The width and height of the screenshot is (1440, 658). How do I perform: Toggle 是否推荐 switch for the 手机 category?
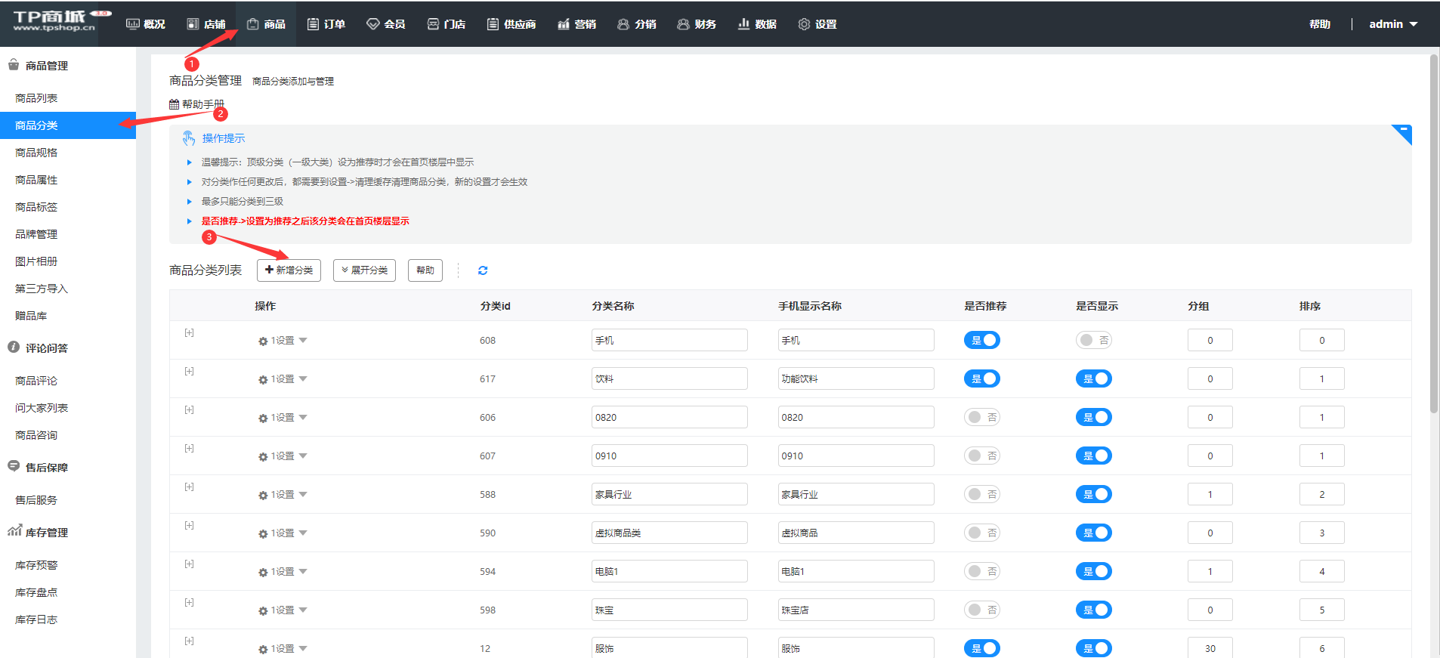pos(981,340)
